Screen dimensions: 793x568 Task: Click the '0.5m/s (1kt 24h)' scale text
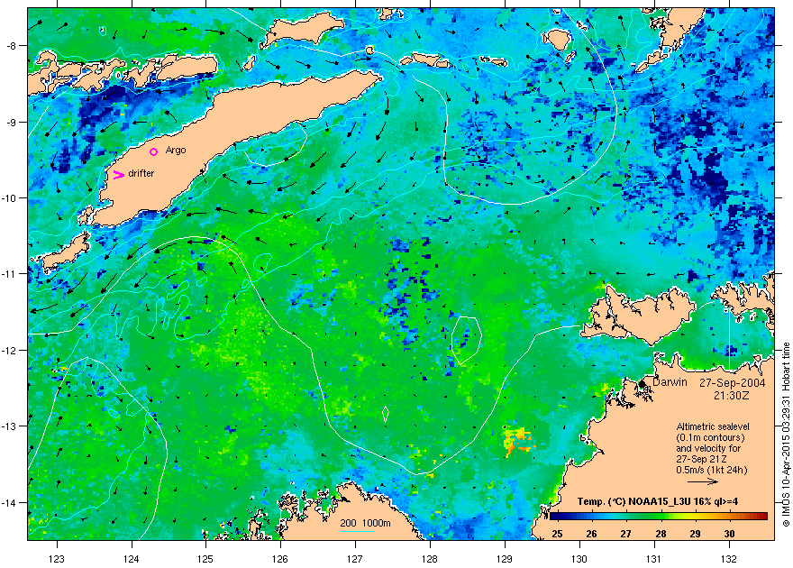(712, 470)
